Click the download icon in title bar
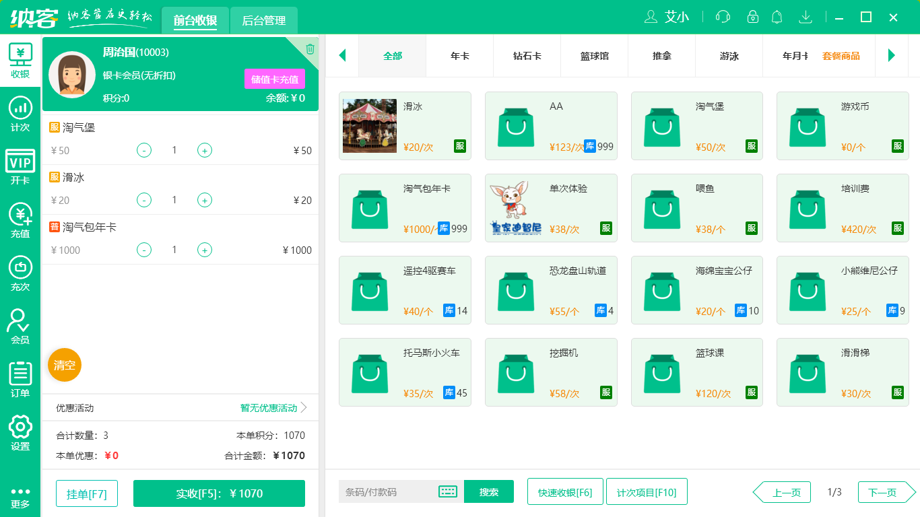The image size is (920, 517). (x=805, y=17)
